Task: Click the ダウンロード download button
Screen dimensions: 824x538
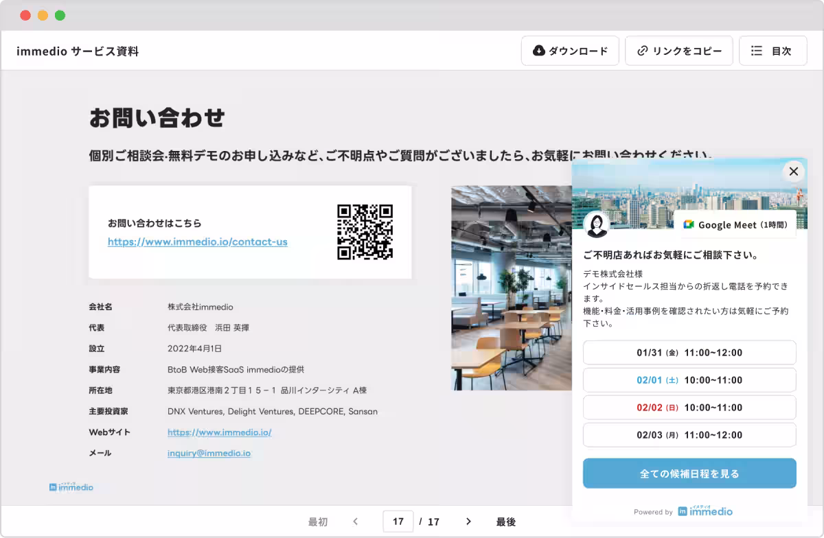Action: pyautogui.click(x=570, y=51)
